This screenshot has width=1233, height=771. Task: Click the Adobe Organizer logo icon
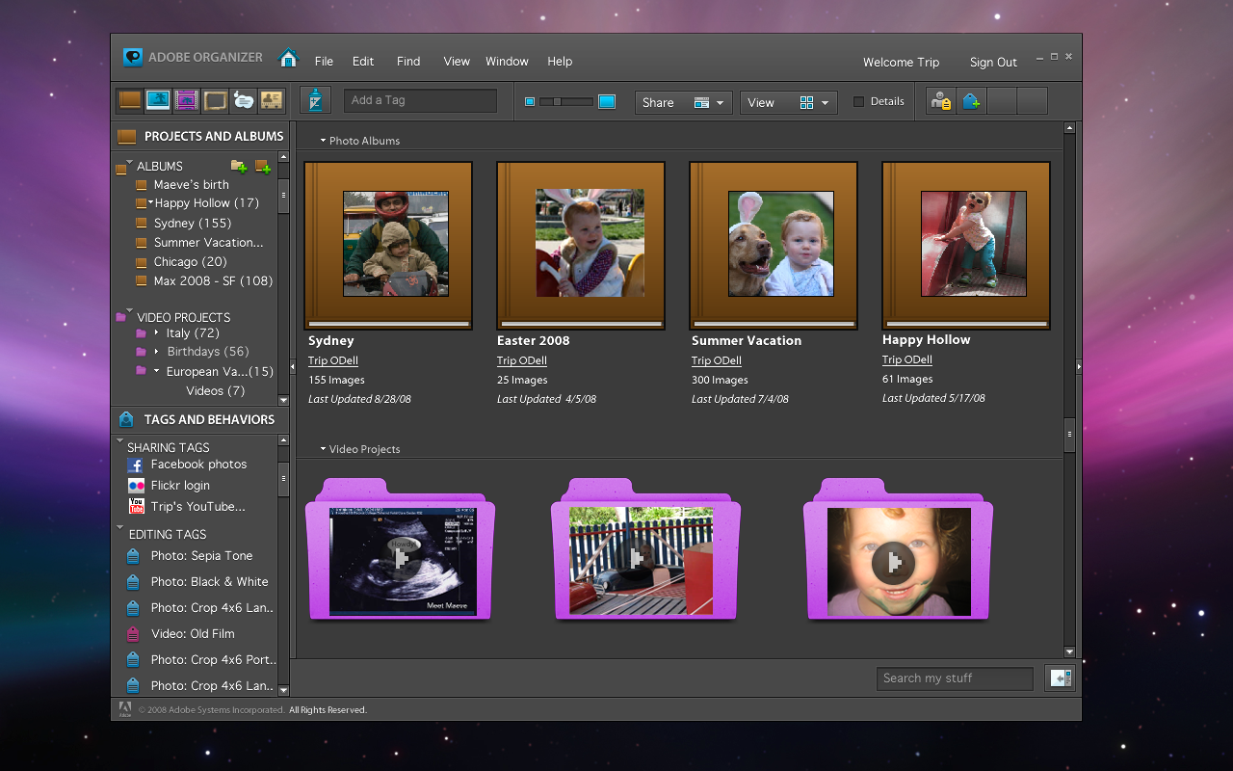pyautogui.click(x=133, y=57)
